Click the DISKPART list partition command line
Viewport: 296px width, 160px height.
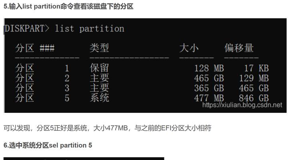click(x=64, y=29)
